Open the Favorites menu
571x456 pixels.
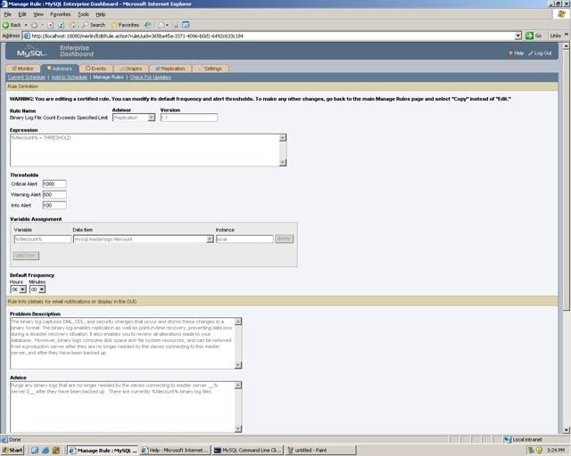click(x=61, y=14)
